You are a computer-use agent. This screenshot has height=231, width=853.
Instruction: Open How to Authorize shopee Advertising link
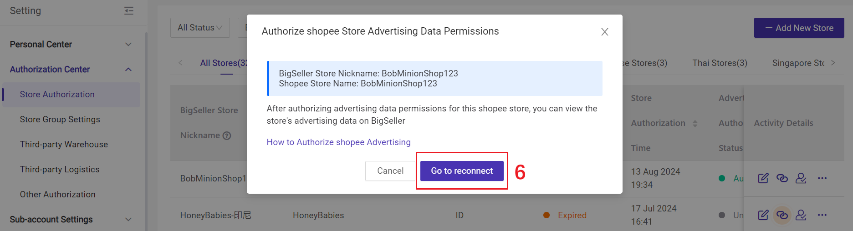pyautogui.click(x=338, y=142)
